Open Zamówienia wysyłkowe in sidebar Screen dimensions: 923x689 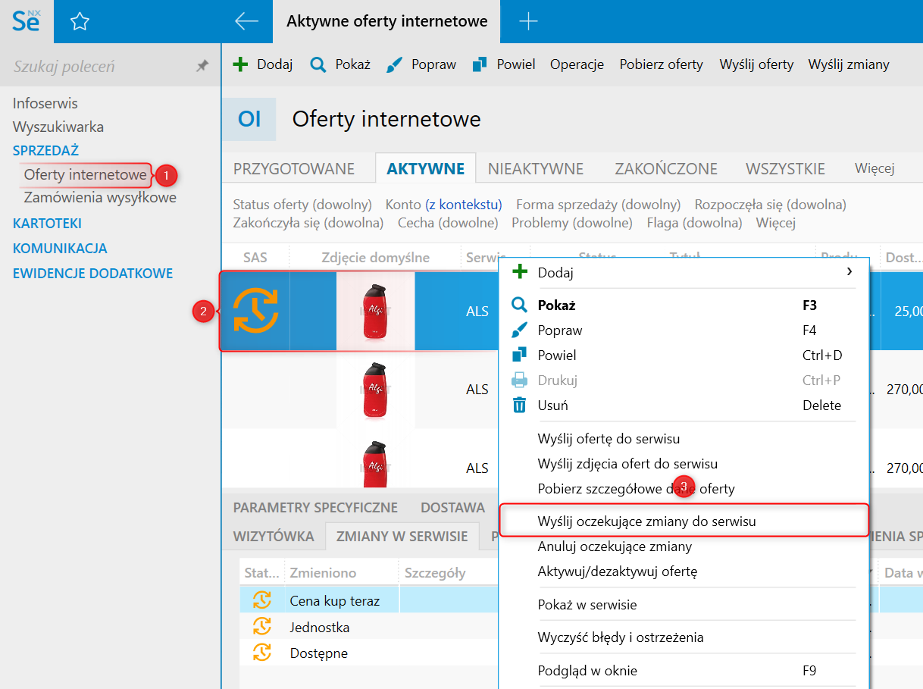tap(100, 197)
